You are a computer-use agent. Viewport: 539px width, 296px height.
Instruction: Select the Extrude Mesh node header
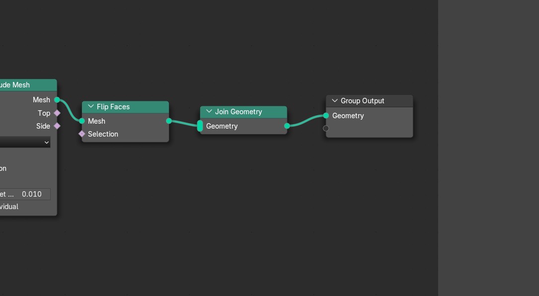[28, 85]
